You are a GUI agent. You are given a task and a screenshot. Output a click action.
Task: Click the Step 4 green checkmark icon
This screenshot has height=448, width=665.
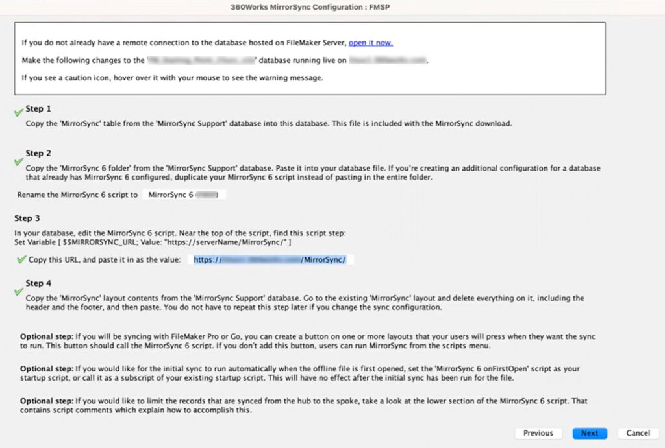(x=19, y=291)
